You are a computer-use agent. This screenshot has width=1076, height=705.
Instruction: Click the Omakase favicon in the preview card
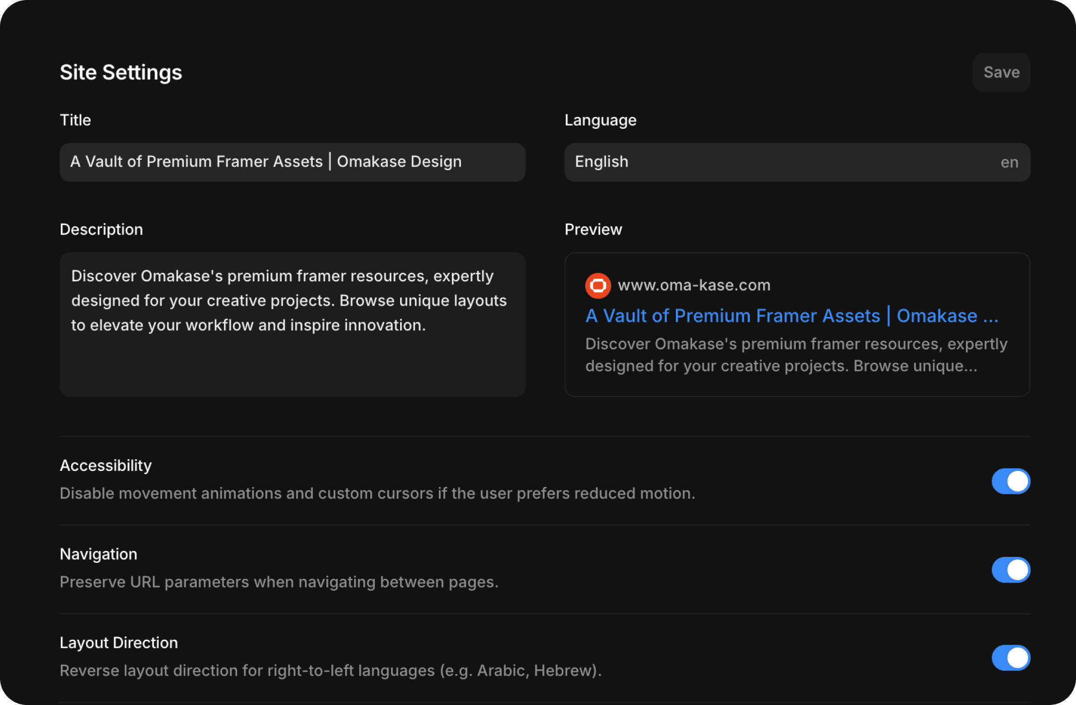point(597,285)
